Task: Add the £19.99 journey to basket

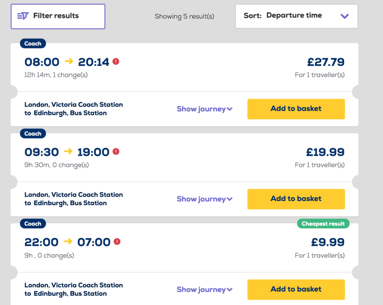Action: tap(296, 199)
